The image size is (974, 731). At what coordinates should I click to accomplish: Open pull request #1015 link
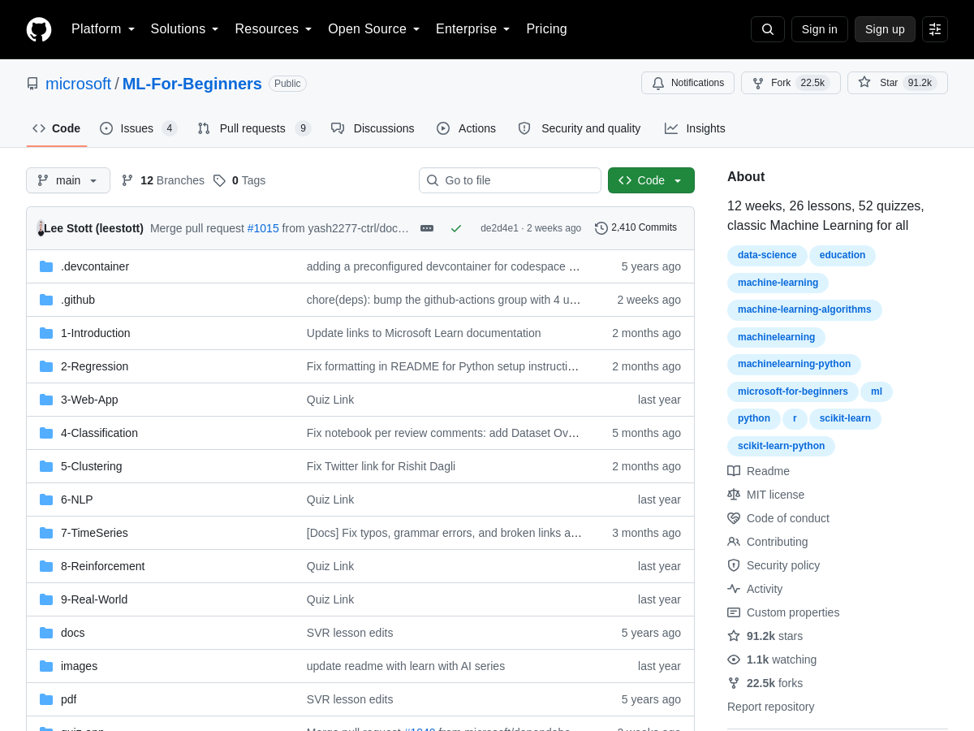263,228
